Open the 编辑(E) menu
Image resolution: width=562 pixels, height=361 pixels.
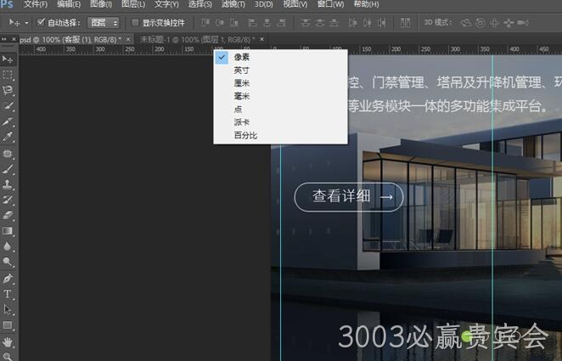pos(69,4)
